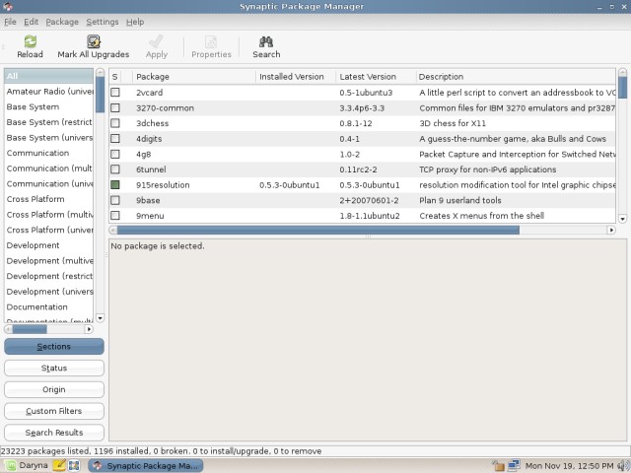Toggle status box for 9base

115,200
